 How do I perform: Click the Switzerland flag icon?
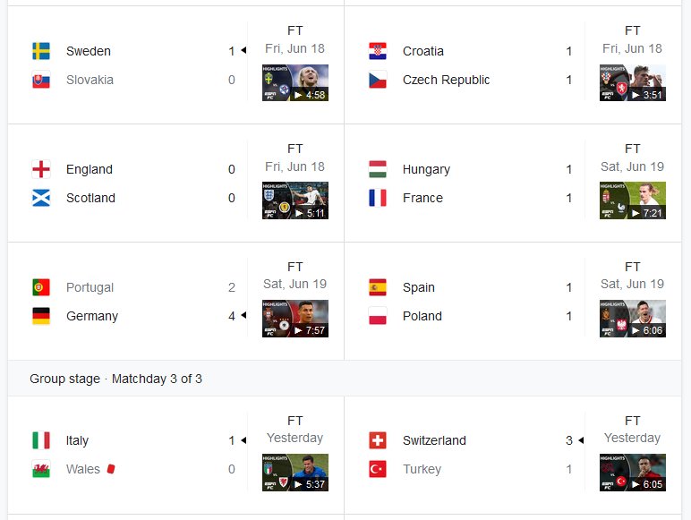coord(378,440)
